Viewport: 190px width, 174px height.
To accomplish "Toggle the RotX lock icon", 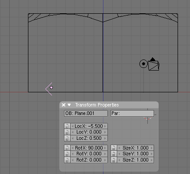I will click(67, 148).
